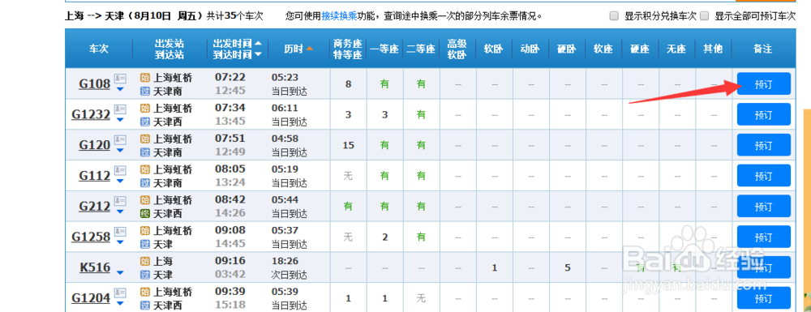Image resolution: width=811 pixels, height=312 pixels.
Task: Click the card icon beside train G112
Action: [120, 170]
